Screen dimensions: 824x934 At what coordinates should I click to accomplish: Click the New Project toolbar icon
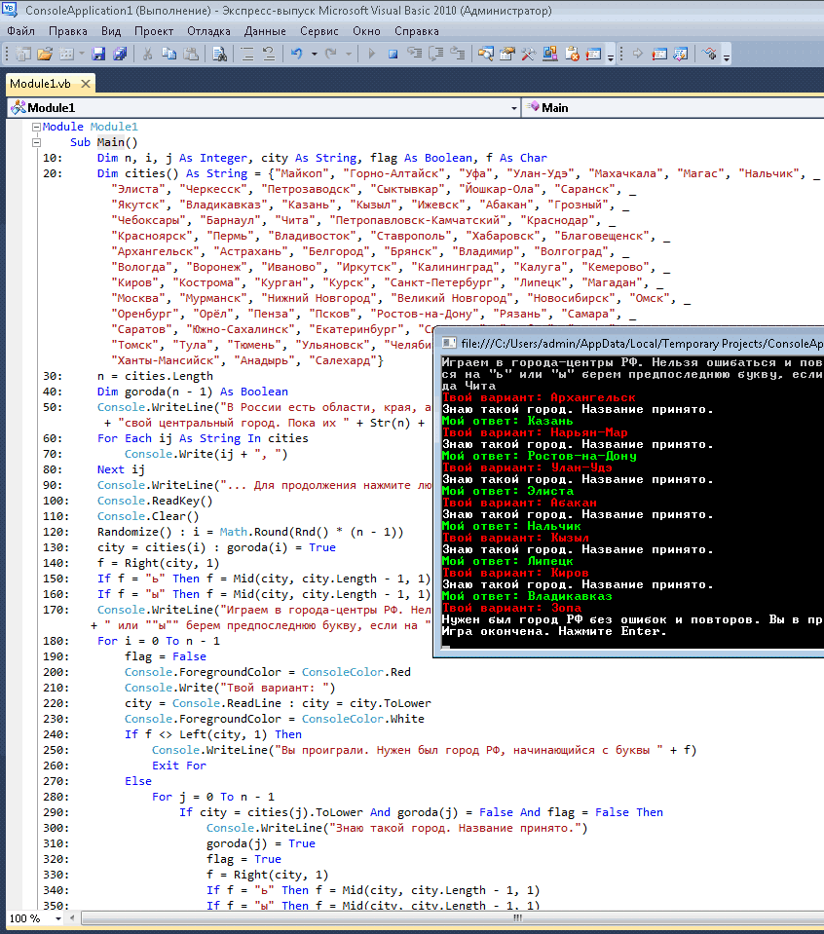[23, 55]
